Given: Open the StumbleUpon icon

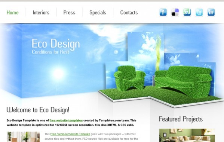Looking at the screenshot, I should tap(187, 12).
